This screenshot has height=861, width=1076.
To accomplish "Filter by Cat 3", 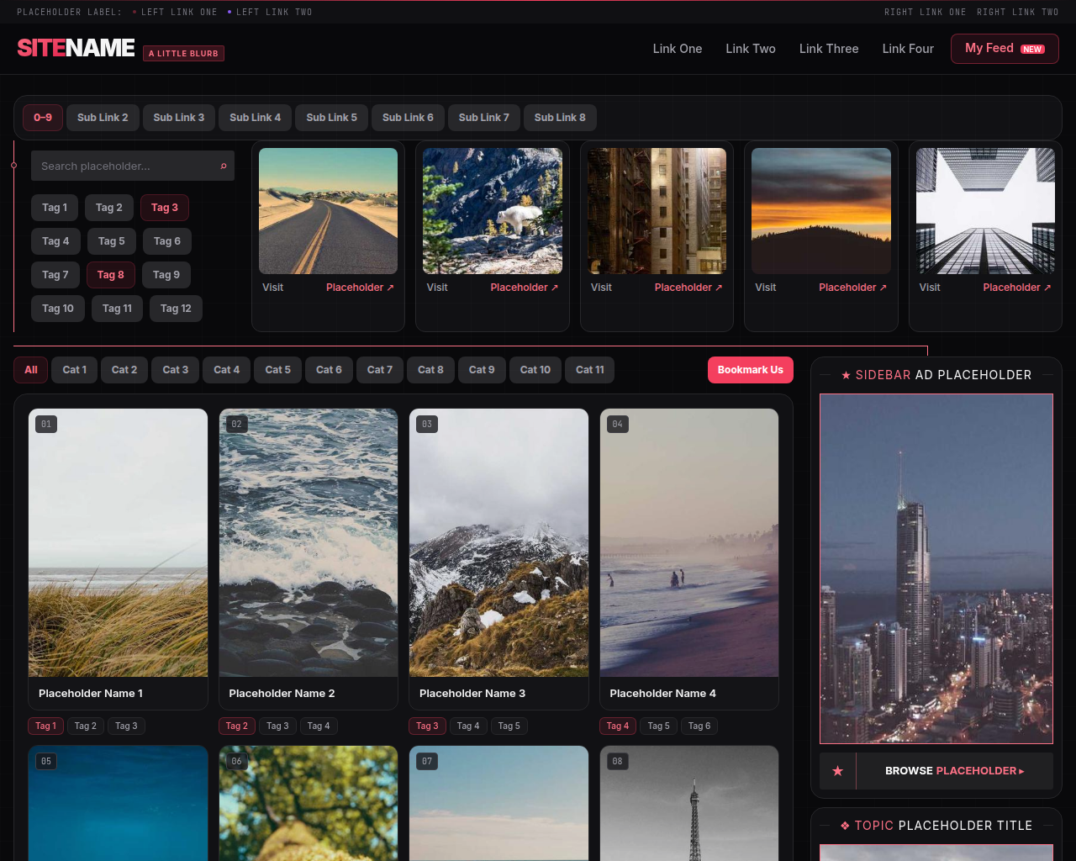I will coord(176,370).
